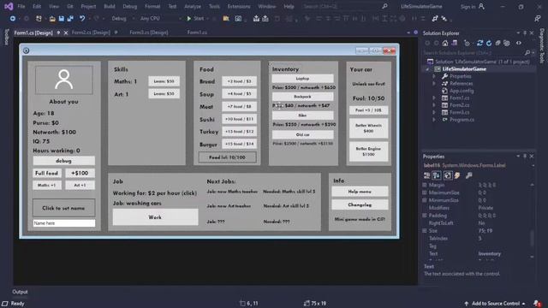Click the Open File folder icon
Viewport: 548px width, 308px height.
click(52, 19)
